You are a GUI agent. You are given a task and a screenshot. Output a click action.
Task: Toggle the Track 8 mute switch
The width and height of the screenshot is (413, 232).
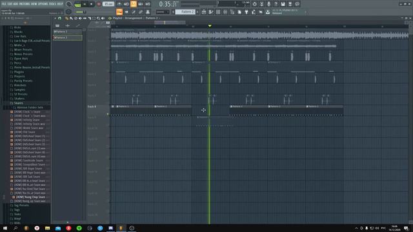click(x=108, y=114)
